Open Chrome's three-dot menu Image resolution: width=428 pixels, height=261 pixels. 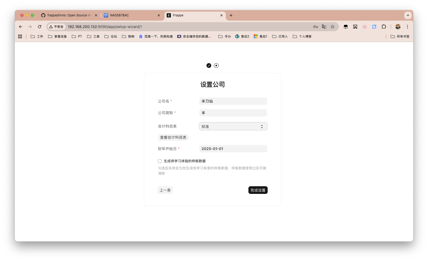407,27
